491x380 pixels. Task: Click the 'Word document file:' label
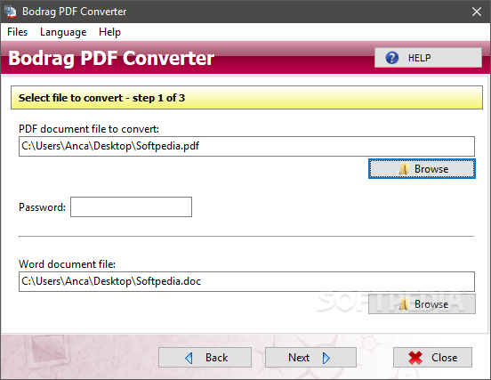[67, 264]
